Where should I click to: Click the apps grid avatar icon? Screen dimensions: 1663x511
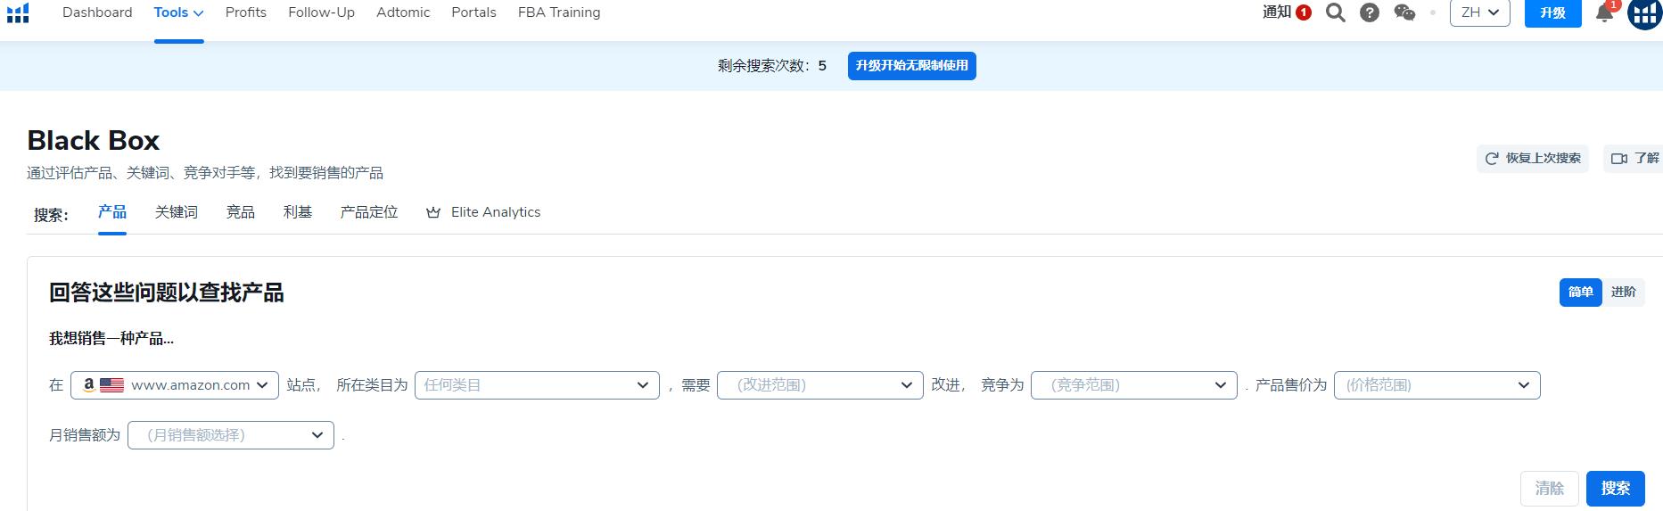[1644, 14]
